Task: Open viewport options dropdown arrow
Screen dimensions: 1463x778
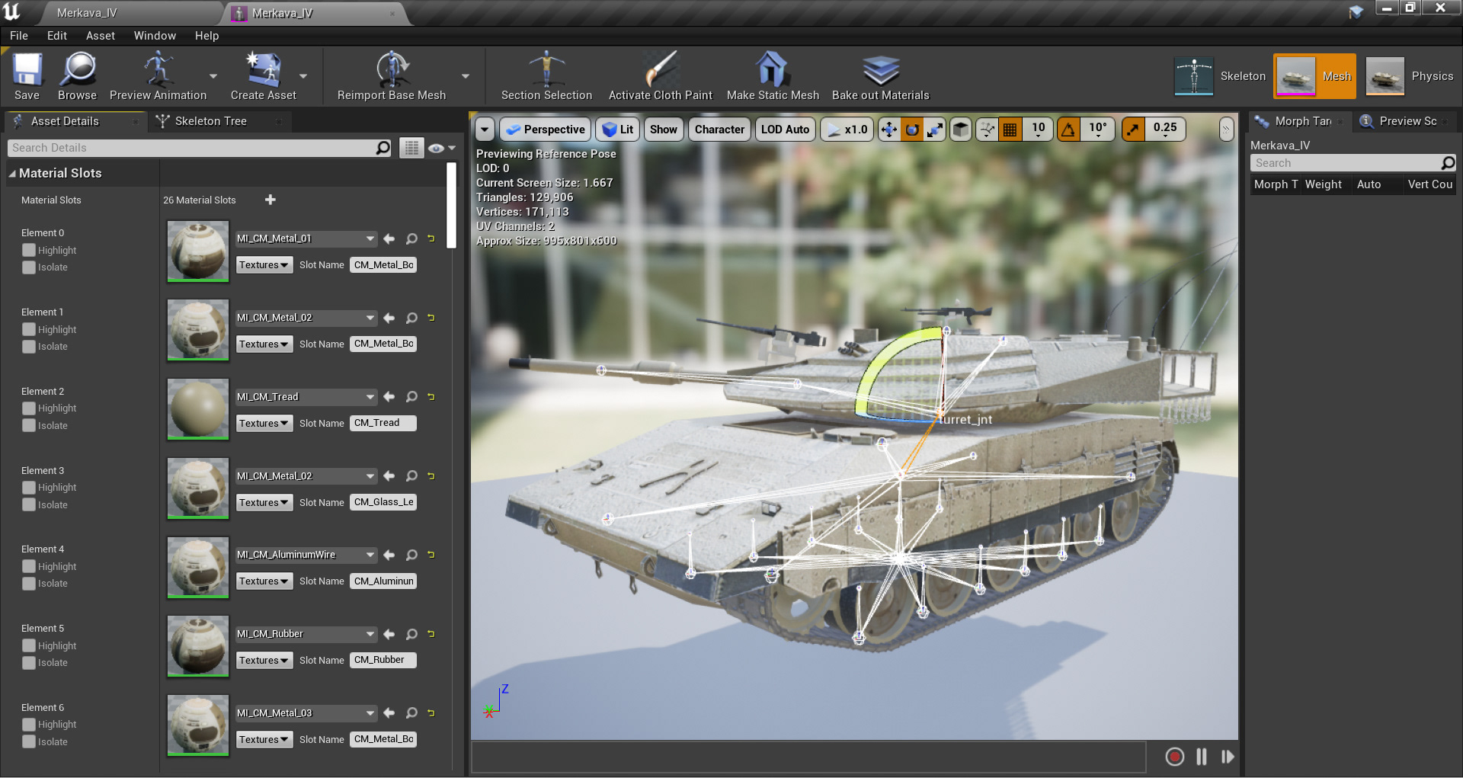Action: click(485, 130)
